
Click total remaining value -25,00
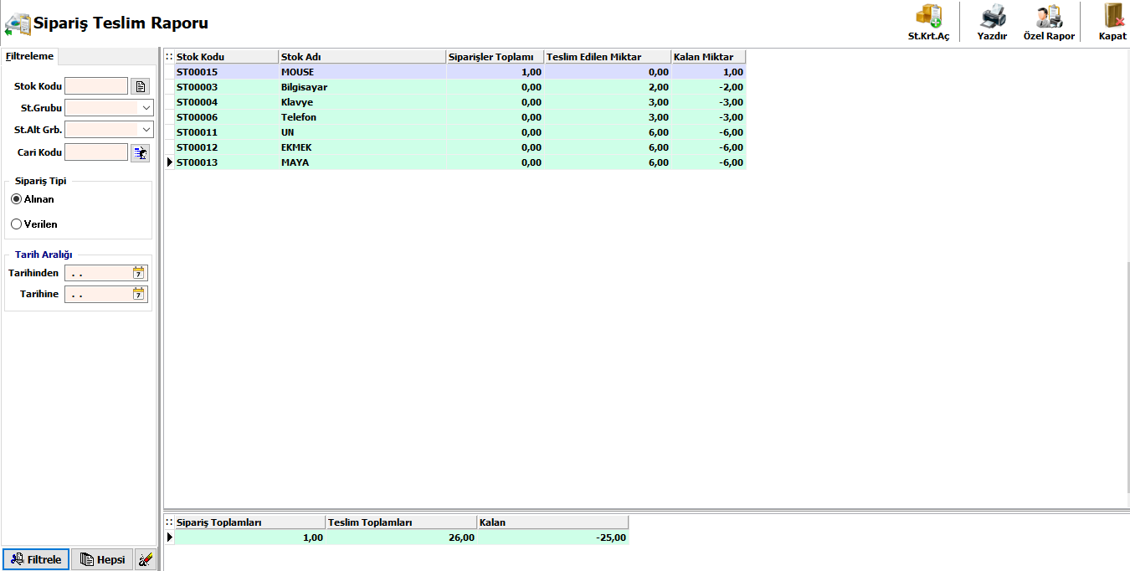[552, 538]
